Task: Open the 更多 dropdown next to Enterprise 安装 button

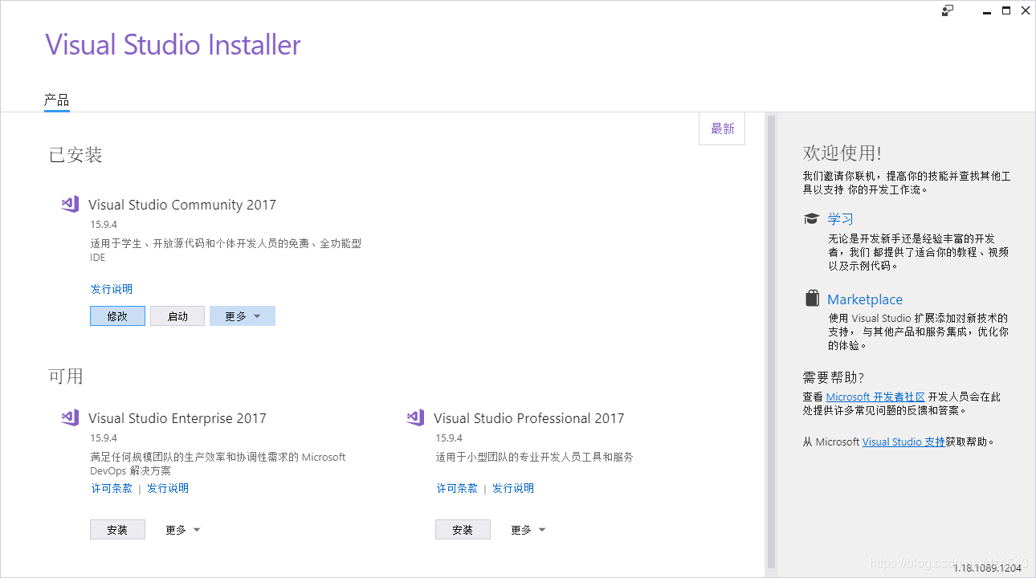Action: tap(182, 529)
